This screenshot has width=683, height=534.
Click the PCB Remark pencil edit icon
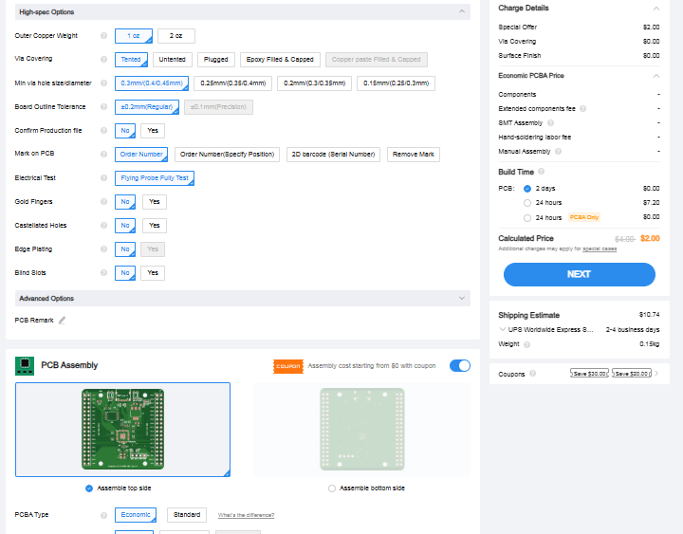(62, 321)
